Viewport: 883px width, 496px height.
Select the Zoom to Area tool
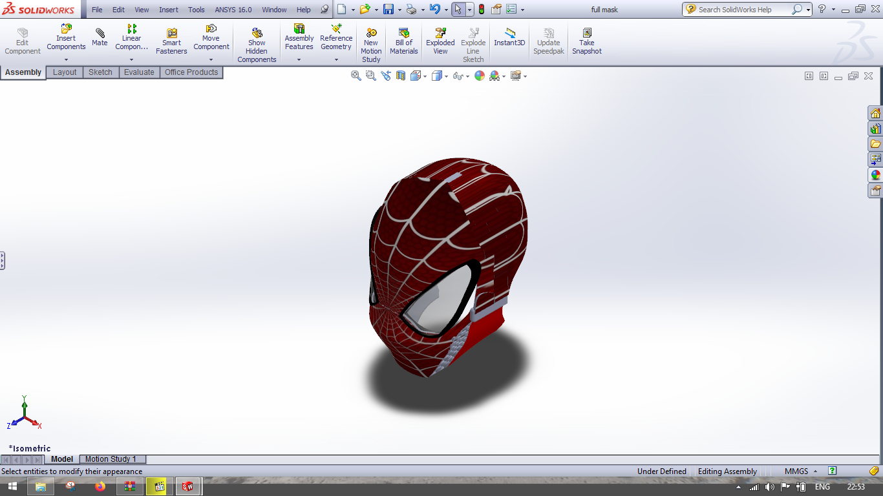tap(370, 76)
